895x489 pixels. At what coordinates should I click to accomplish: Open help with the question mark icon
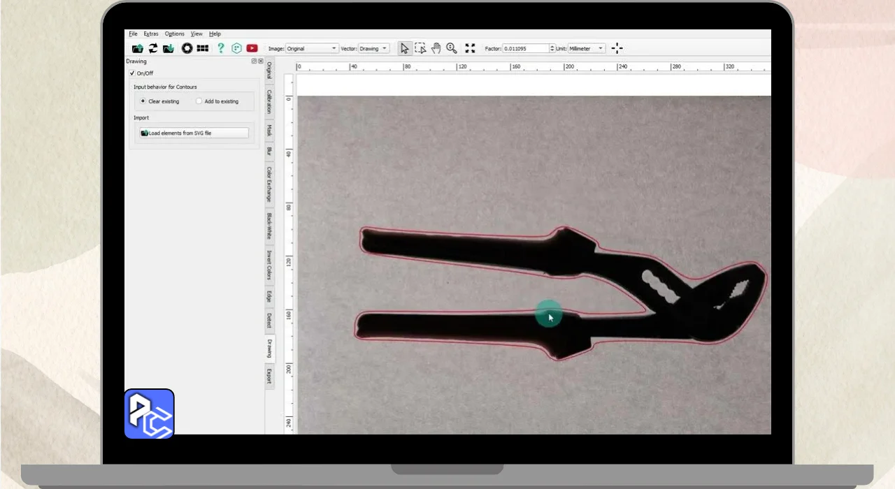click(x=221, y=48)
